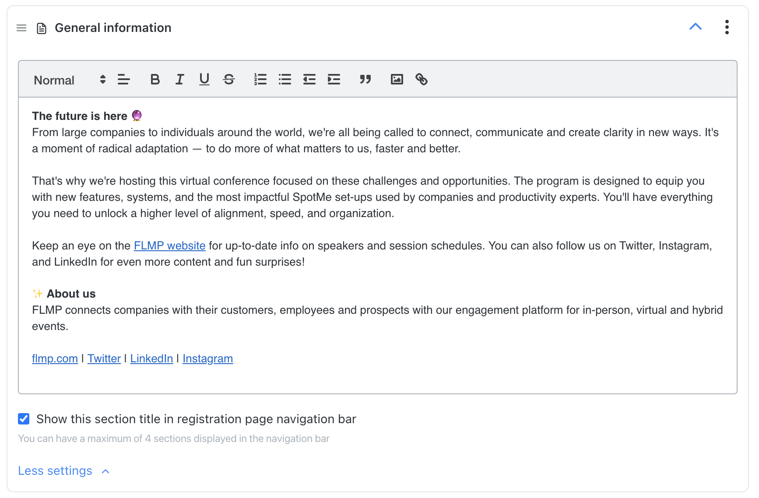Open the Twitter link
Viewport: 759px width, 498px height.
click(104, 358)
